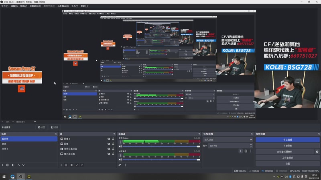Float the 控制按钮 dock panel

coord(319,134)
